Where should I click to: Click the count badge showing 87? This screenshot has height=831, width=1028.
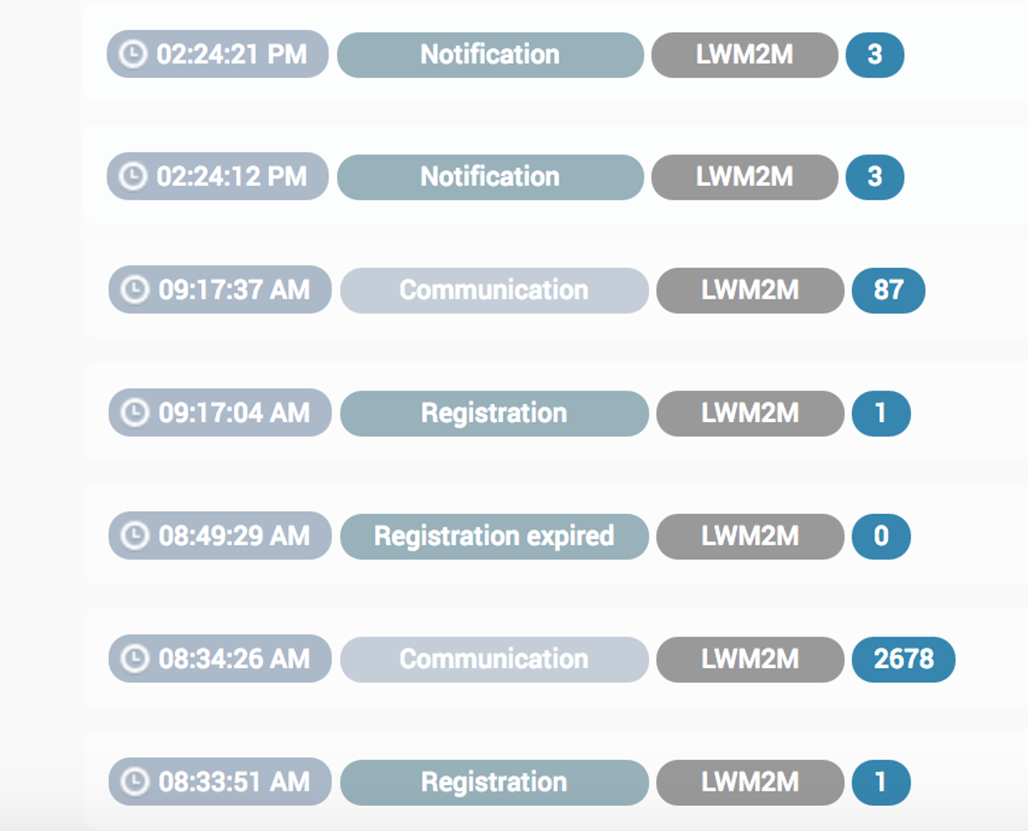(x=888, y=290)
